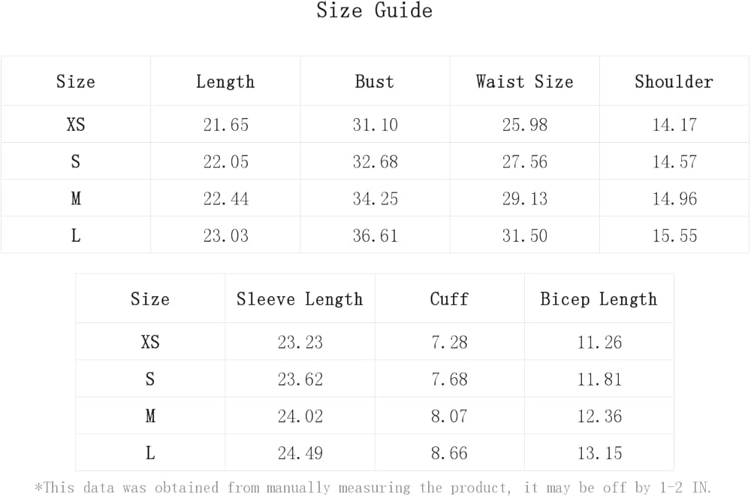Select the Bicep Length column header
The width and height of the screenshot is (751, 496).
pos(599,298)
